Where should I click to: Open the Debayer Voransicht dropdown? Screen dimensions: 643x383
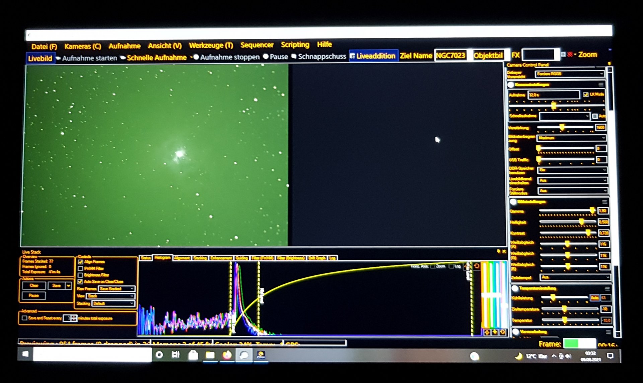(570, 74)
